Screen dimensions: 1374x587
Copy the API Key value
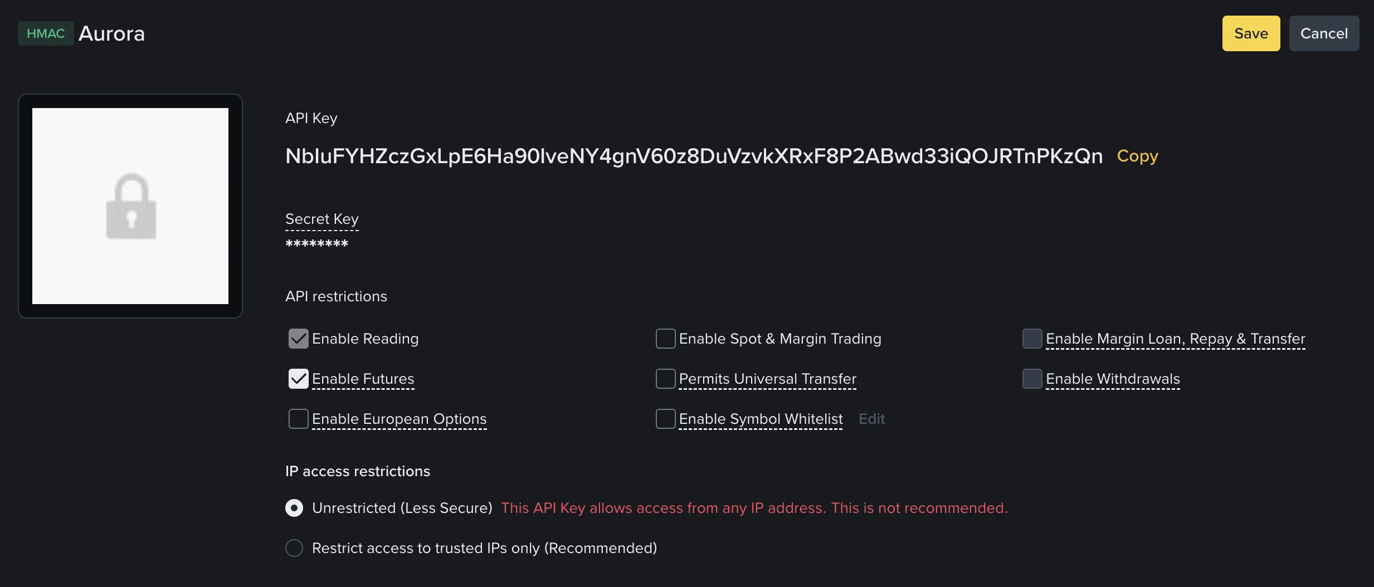click(1137, 156)
